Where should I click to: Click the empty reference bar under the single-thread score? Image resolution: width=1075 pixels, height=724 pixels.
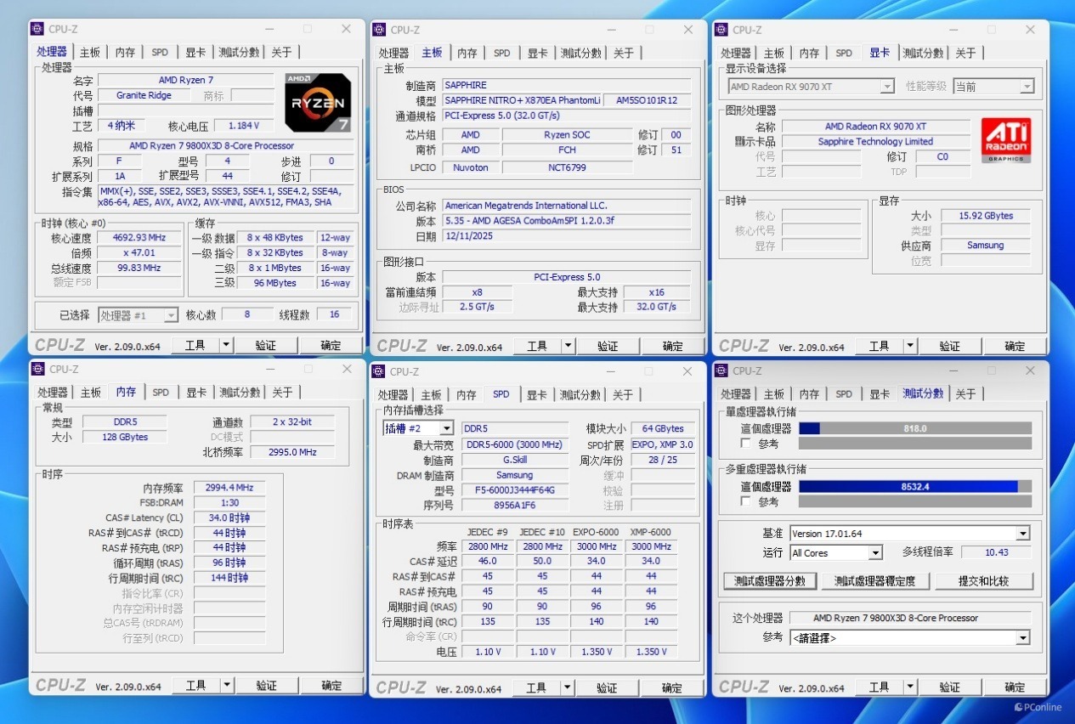pos(914,444)
